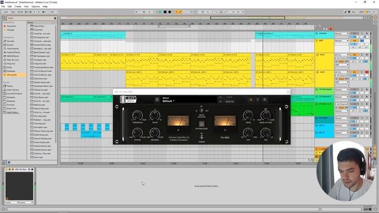Image resolution: width=379 pixels, height=213 pixels.
Task: Open the Drums category in the browser
Action: tap(10, 45)
